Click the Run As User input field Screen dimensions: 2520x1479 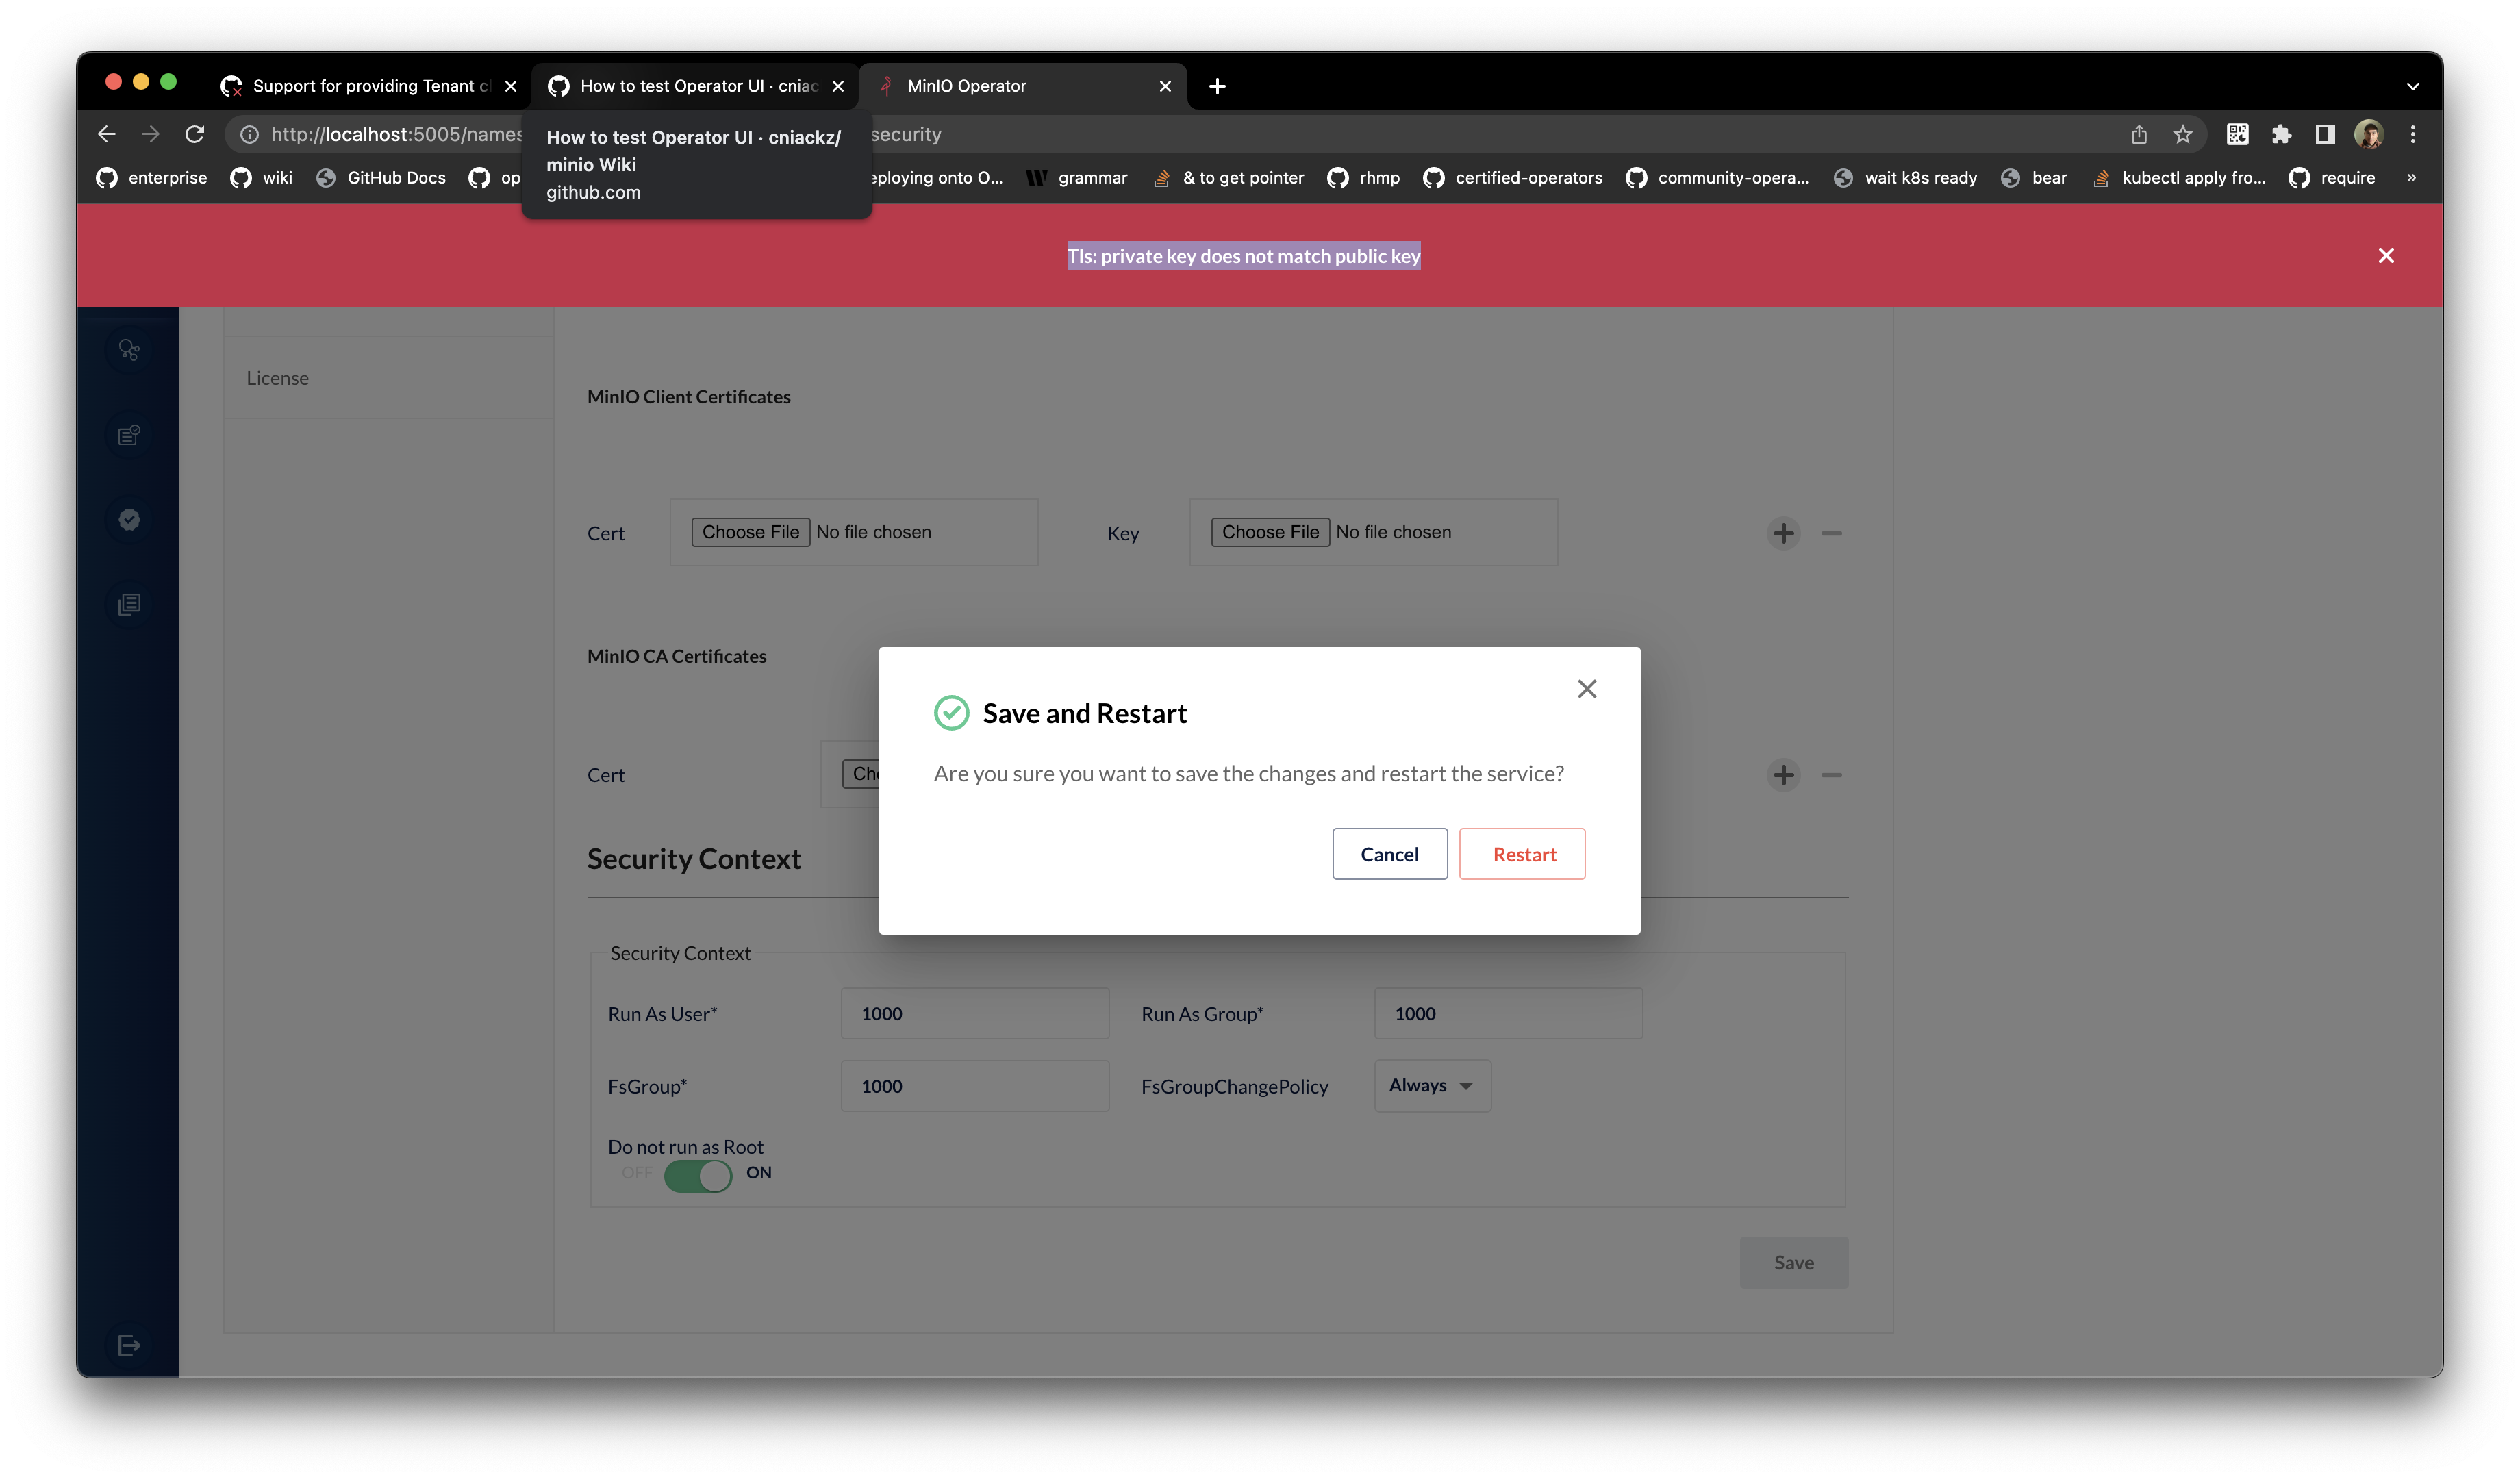974,1014
